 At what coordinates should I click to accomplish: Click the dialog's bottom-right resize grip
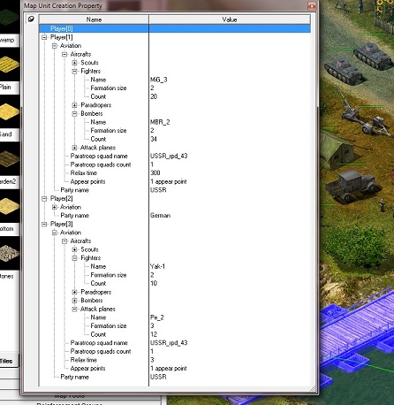[x=314, y=389]
